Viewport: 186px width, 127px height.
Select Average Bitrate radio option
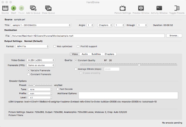76,69
